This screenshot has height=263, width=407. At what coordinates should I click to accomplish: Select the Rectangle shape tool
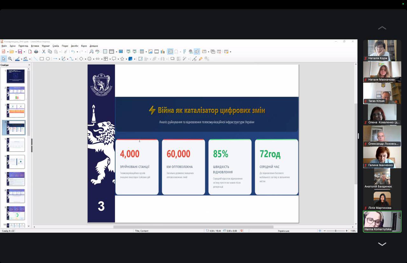pos(42,59)
